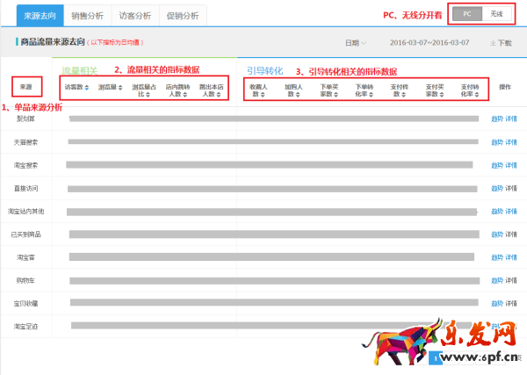Image resolution: width=527 pixels, height=375 pixels.
Task: Open 趋势 link for 购物车 row
Action: 496,280
